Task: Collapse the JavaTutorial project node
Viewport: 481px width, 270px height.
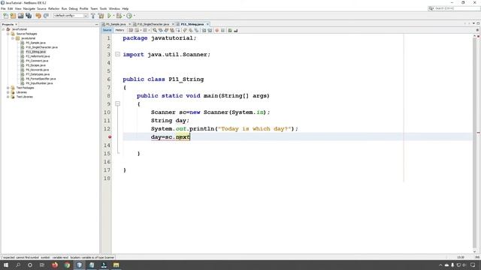Action: coord(3,29)
